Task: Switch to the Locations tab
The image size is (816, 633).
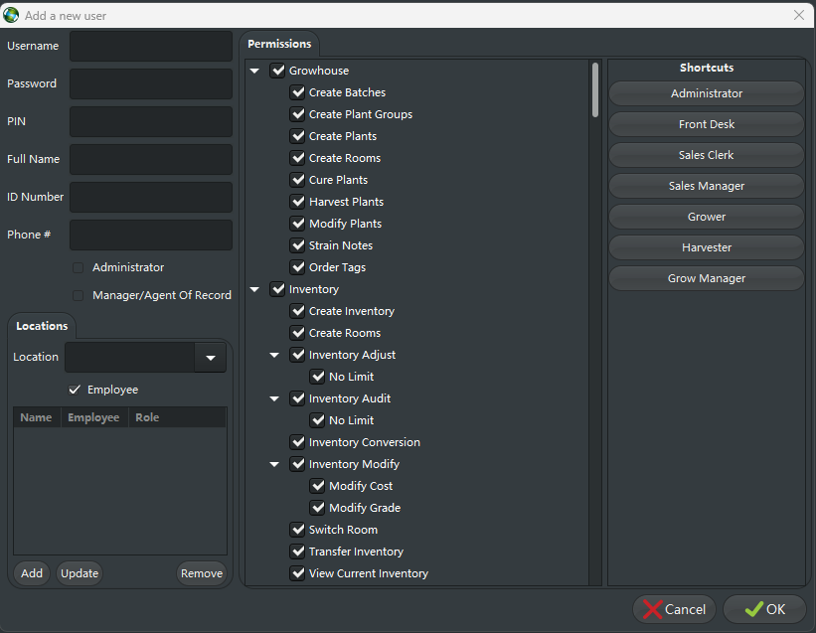Action: [42, 326]
